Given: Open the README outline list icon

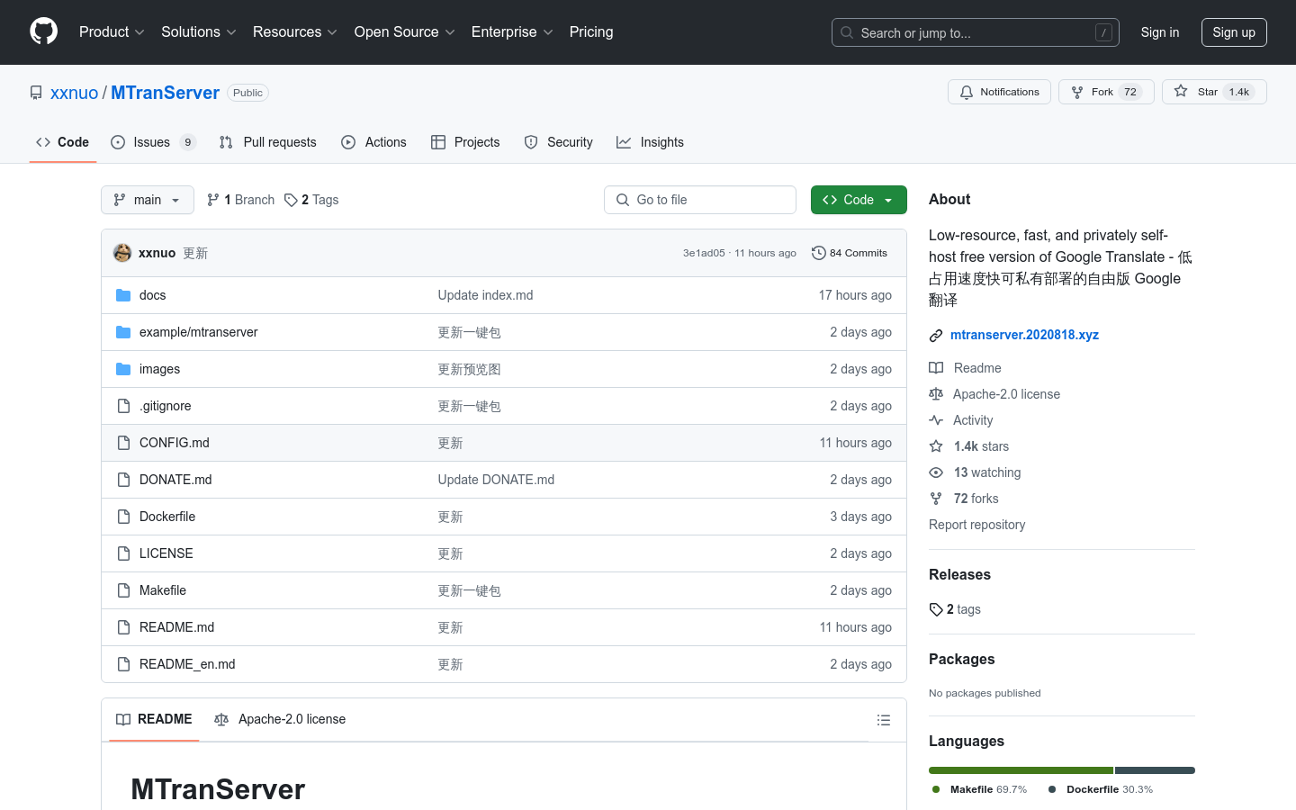Looking at the screenshot, I should click(x=883, y=720).
